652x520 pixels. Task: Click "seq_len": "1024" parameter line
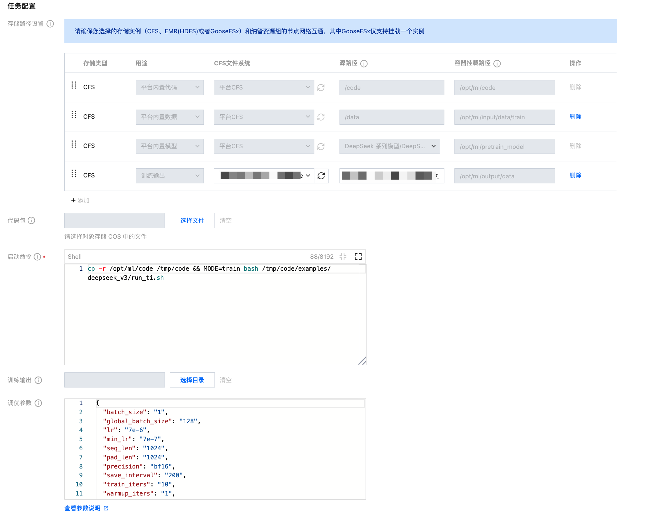pyautogui.click(x=135, y=448)
